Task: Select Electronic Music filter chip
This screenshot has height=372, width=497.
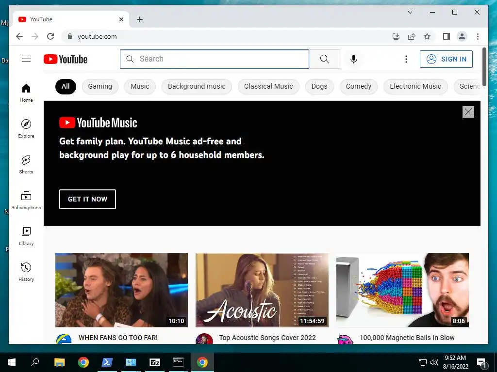Action: click(x=415, y=86)
